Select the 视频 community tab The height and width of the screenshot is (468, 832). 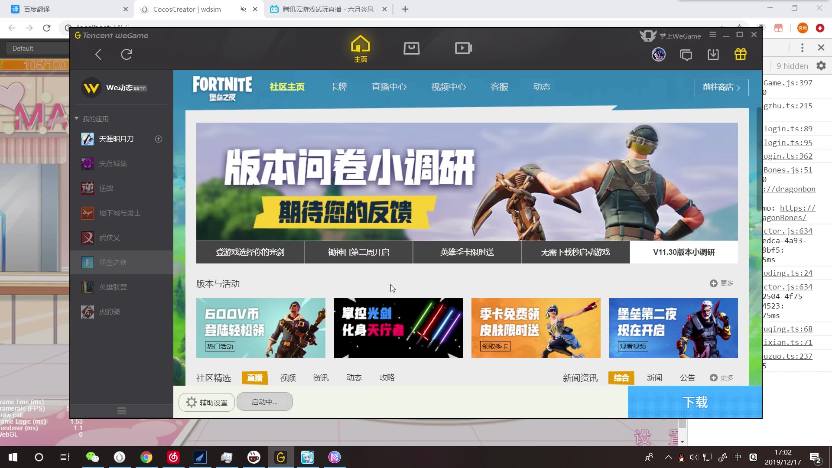pyautogui.click(x=288, y=378)
